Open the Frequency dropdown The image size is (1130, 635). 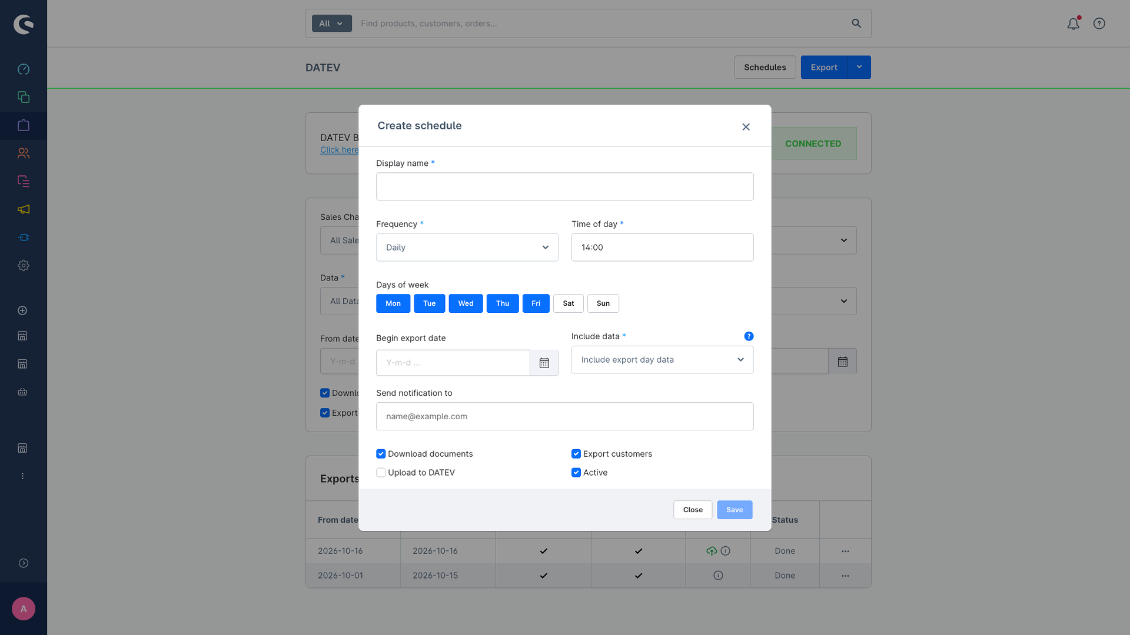(x=467, y=248)
